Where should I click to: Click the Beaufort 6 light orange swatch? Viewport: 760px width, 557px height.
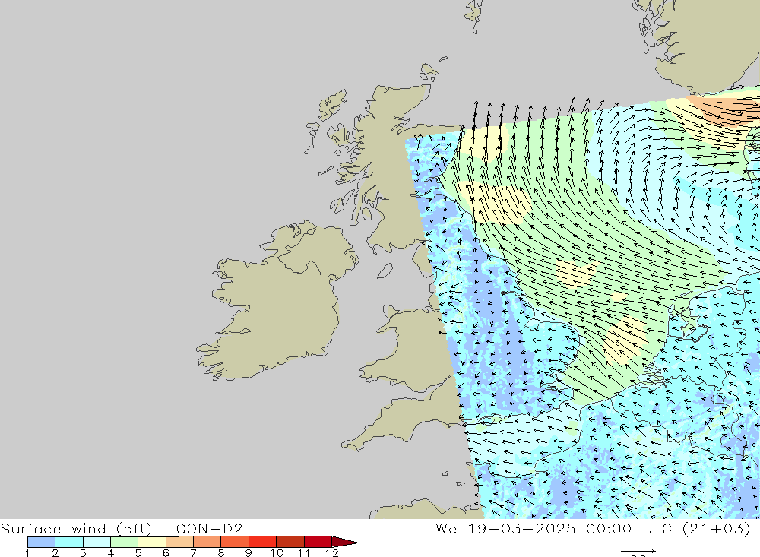click(179, 542)
